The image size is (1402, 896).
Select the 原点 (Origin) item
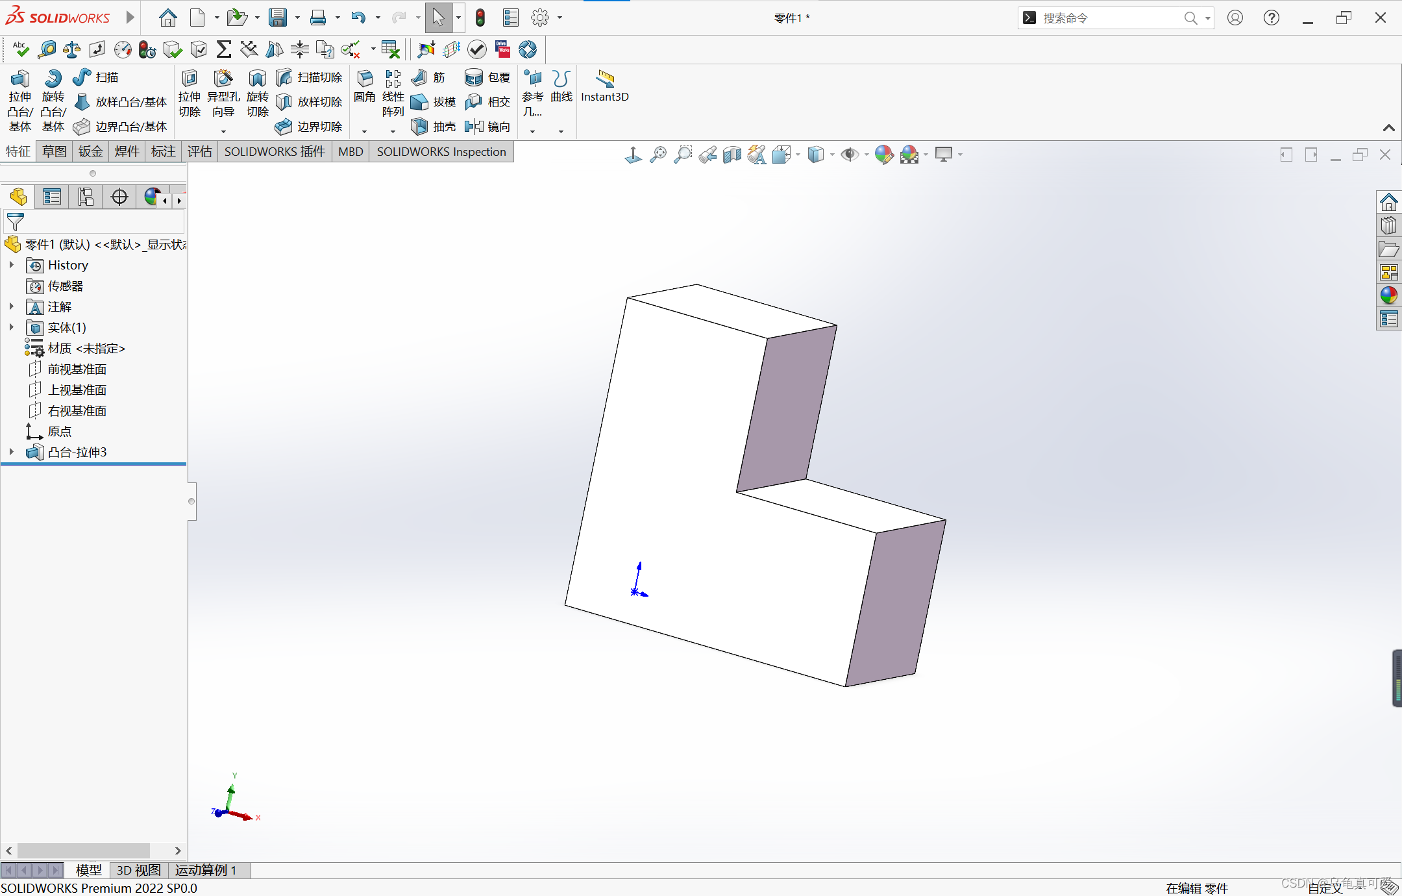click(x=49, y=431)
